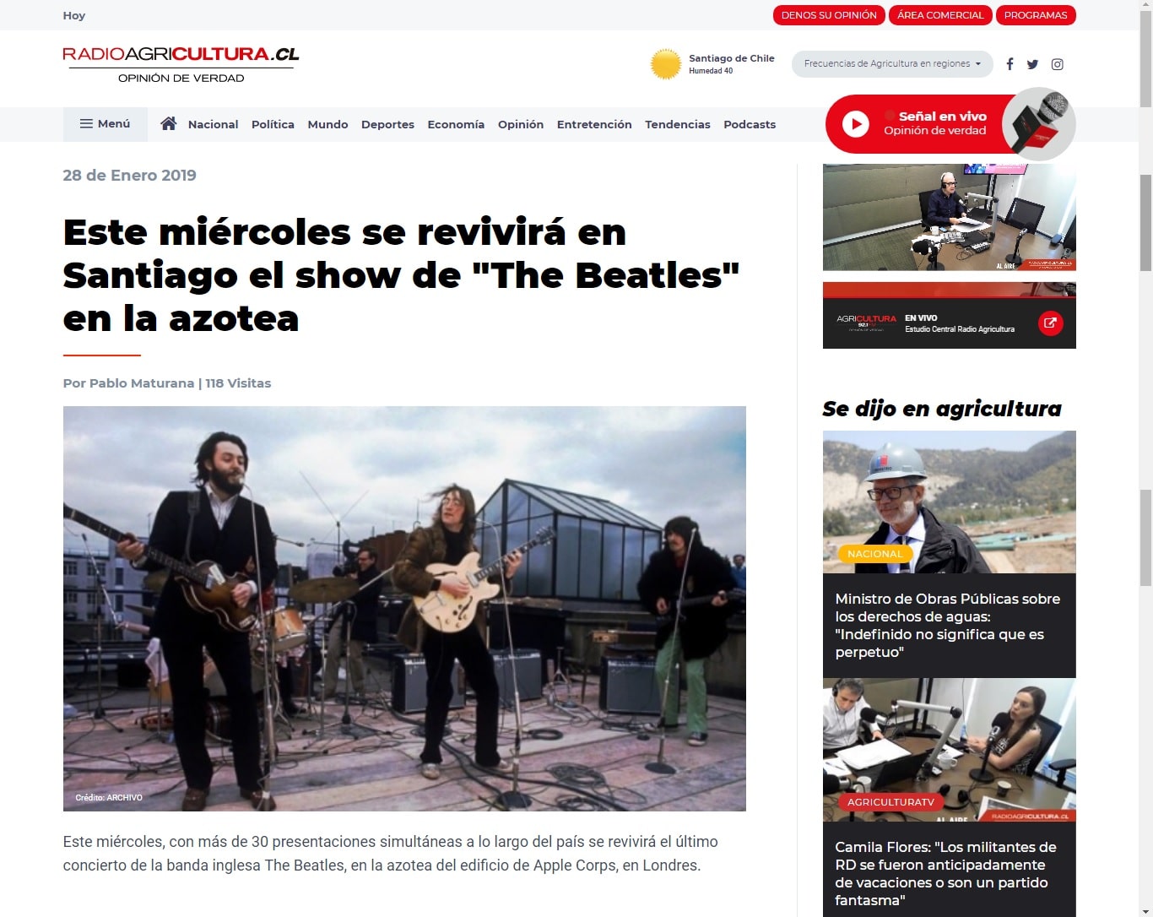
Task: Open the PROGRAMAS button
Action: [x=1036, y=15]
